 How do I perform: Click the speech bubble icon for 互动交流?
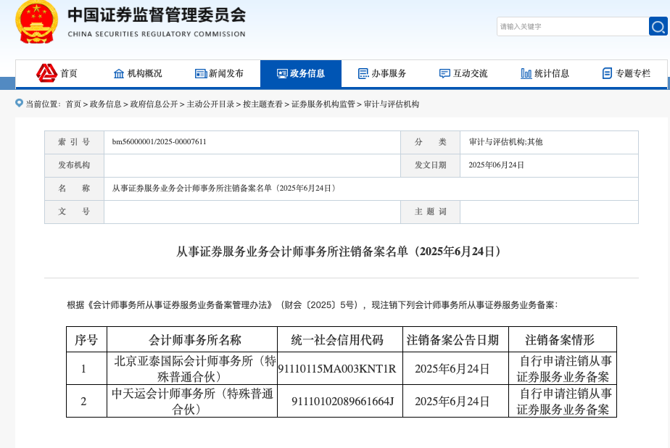point(444,73)
